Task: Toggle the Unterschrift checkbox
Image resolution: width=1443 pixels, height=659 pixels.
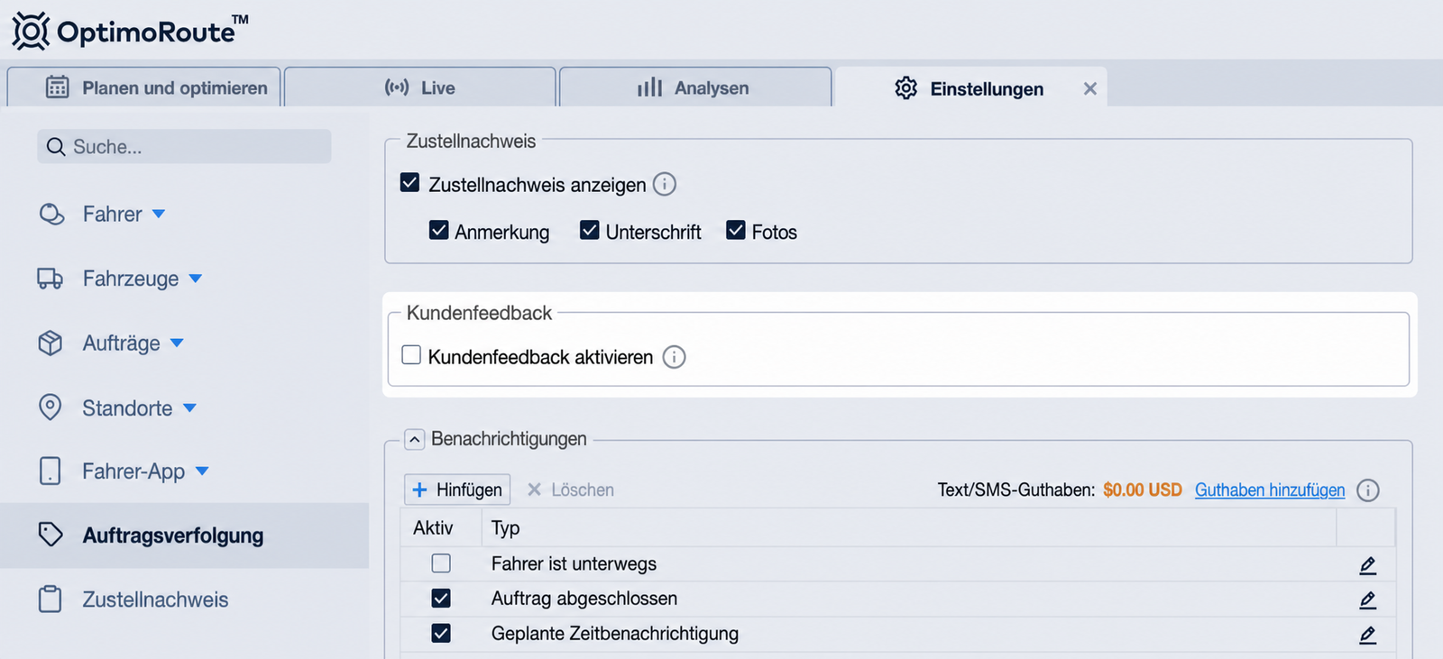Action: coord(590,230)
